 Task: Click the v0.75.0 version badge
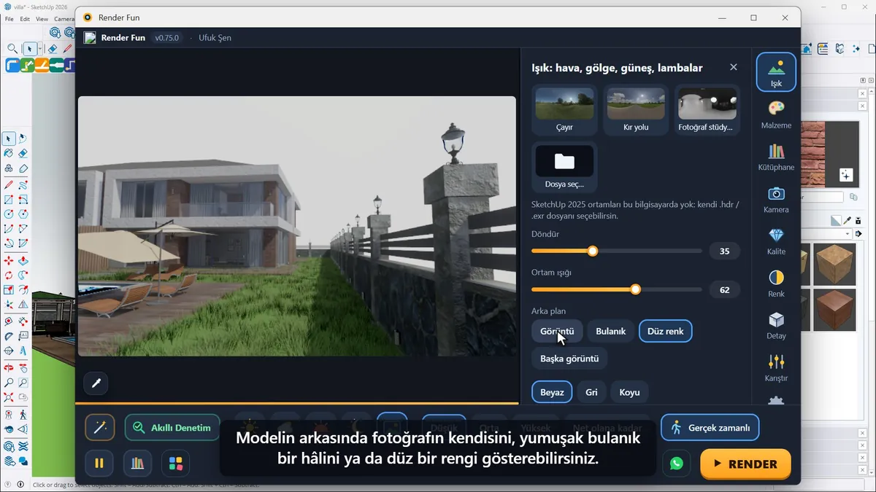(166, 38)
